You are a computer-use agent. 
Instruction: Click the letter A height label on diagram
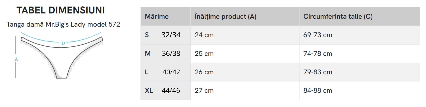(16, 59)
